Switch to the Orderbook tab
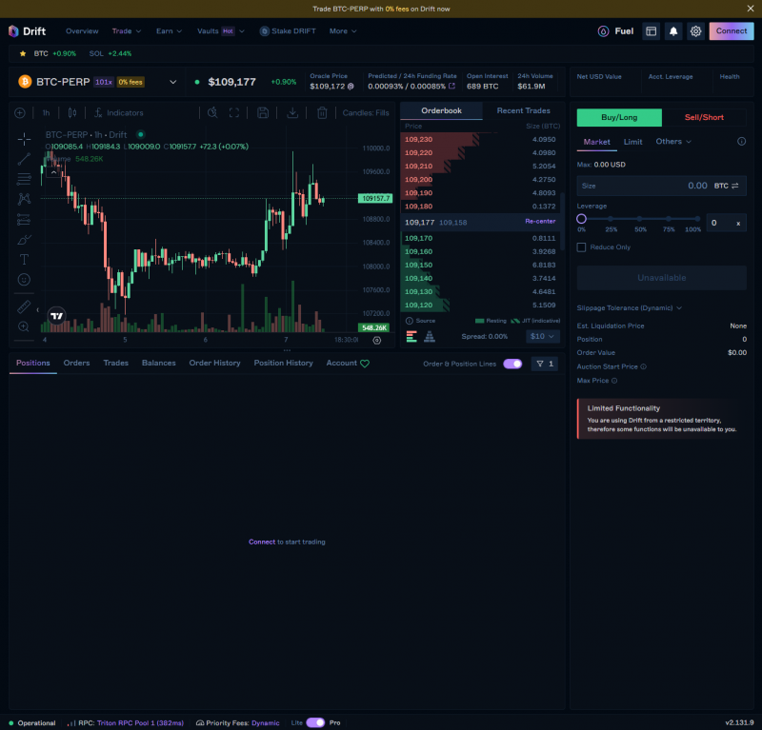 [441, 110]
